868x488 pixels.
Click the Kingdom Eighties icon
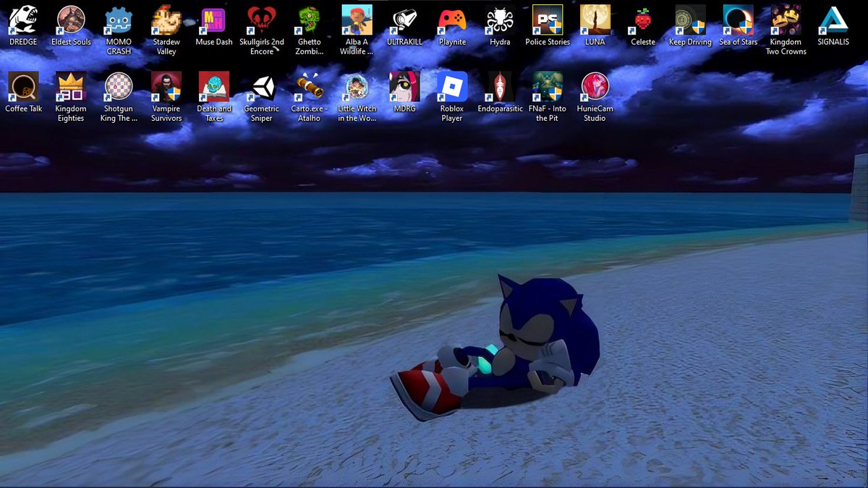coord(71,87)
